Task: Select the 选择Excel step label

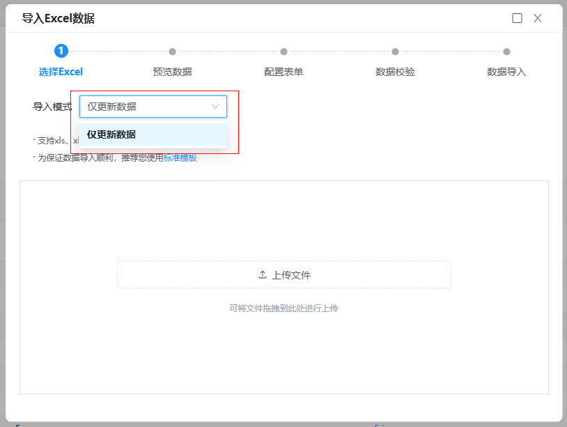Action: coord(61,72)
